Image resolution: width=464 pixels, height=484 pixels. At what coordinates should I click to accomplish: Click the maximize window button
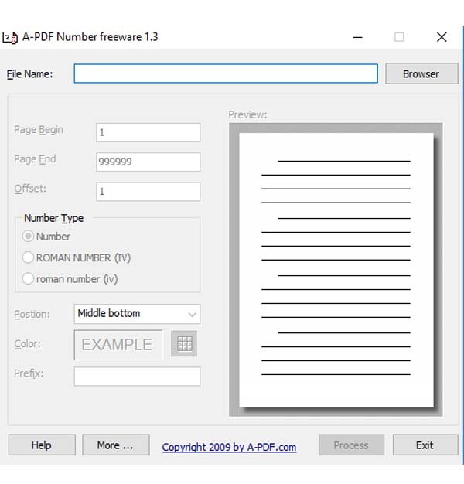click(399, 37)
